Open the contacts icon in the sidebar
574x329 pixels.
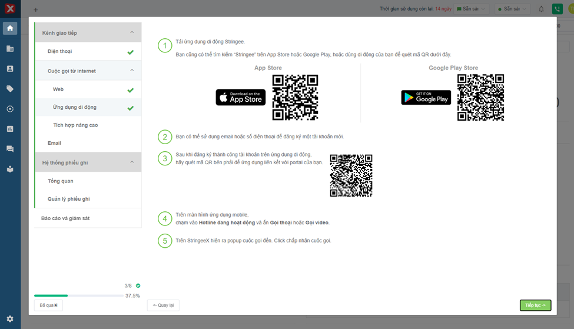(x=9, y=69)
